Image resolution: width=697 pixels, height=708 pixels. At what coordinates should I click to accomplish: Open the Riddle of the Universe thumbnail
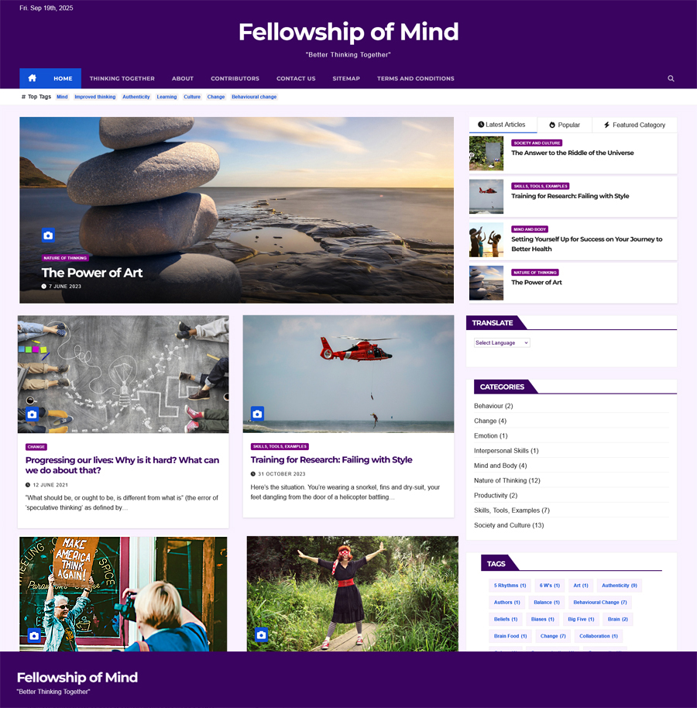point(486,153)
